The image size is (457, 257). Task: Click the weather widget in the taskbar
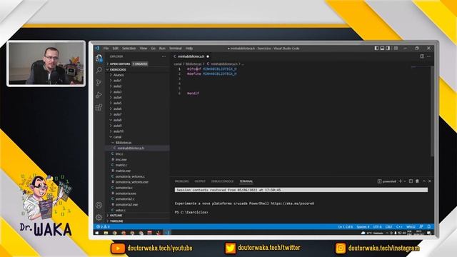(372, 233)
